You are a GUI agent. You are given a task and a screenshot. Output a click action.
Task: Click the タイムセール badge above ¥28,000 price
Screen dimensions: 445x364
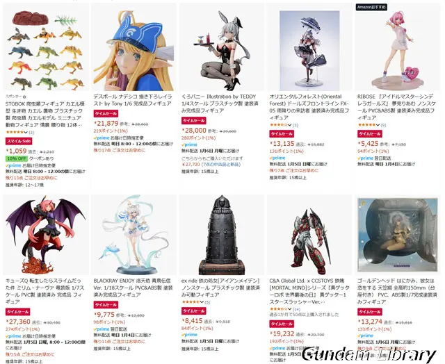point(194,120)
